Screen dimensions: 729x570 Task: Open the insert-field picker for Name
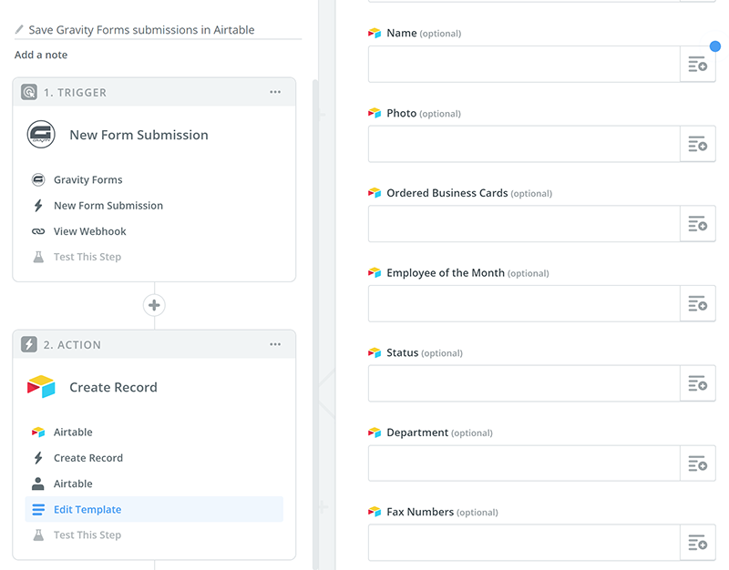click(x=697, y=64)
